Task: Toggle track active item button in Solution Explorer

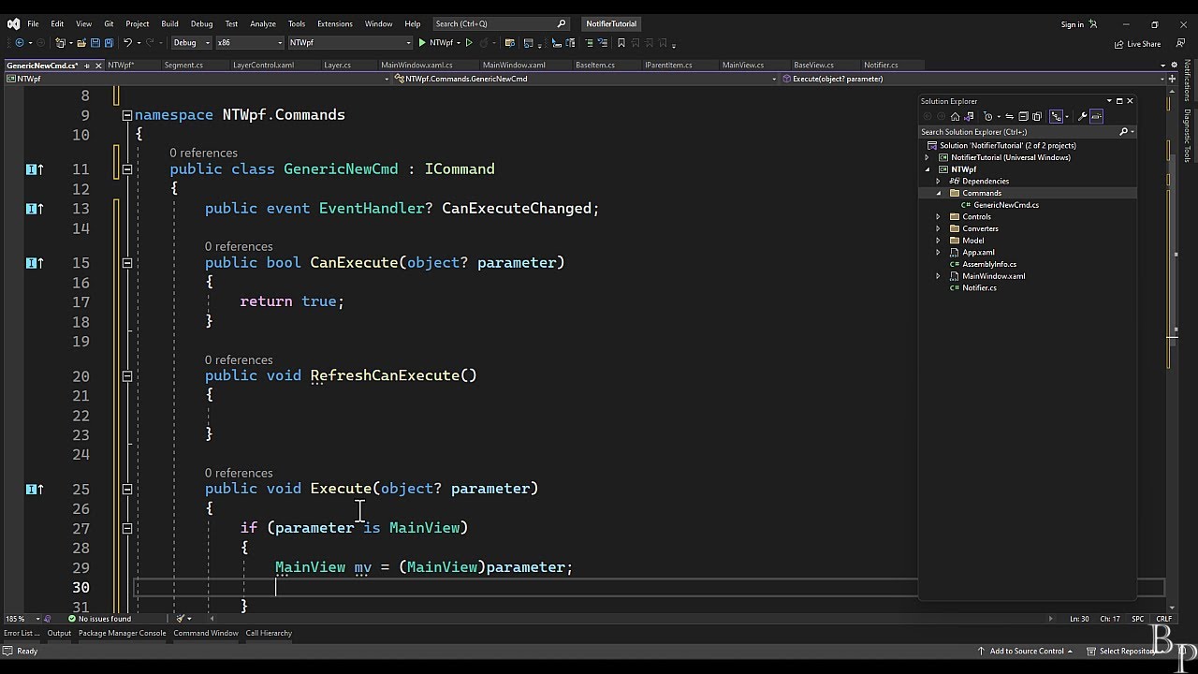Action: (1056, 117)
